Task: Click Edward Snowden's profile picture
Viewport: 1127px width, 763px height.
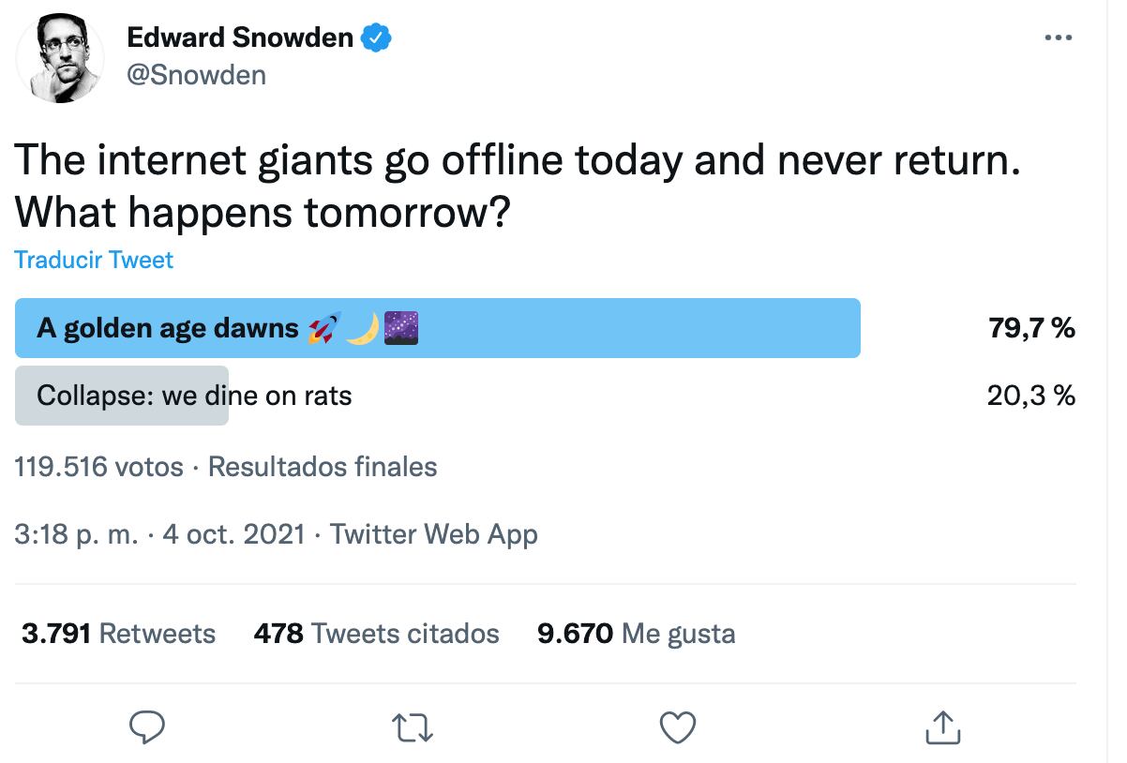Action: pyautogui.click(x=60, y=59)
